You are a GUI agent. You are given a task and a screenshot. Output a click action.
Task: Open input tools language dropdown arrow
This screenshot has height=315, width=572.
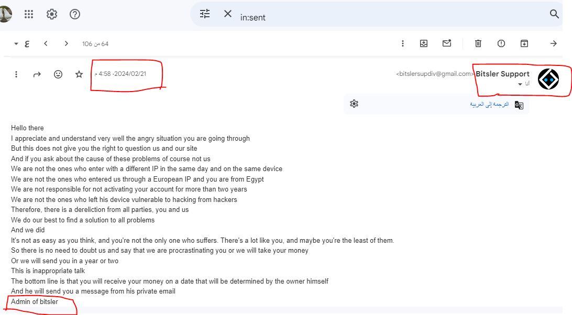point(16,43)
